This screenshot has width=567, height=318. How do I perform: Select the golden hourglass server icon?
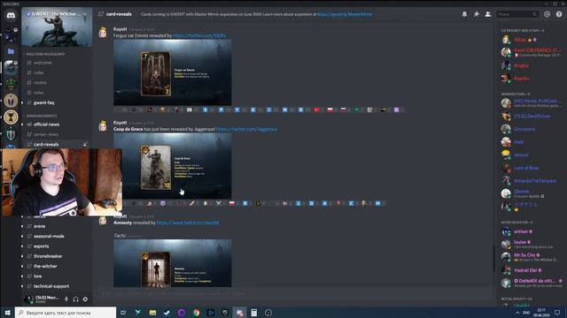coord(11,117)
